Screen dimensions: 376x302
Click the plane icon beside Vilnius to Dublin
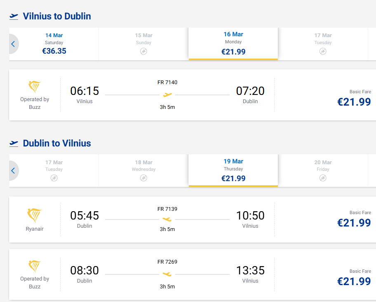pyautogui.click(x=14, y=17)
